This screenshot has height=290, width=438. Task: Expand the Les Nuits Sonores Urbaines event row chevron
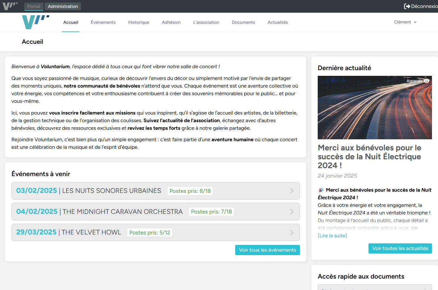pyautogui.click(x=291, y=191)
